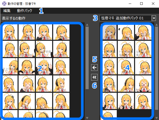
Task: Select the highlighted first thumbnail in the pack list
Action: [109, 32]
